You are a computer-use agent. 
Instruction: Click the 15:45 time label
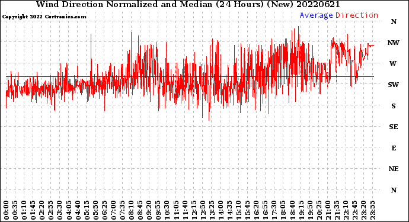(247, 211)
